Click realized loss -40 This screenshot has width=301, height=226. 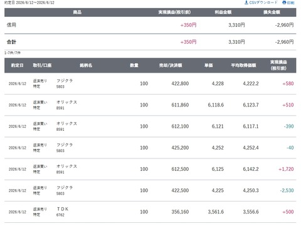[290, 148]
